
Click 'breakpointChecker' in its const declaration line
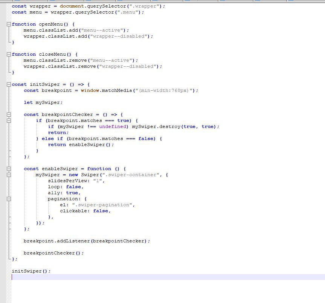[x=67, y=114]
